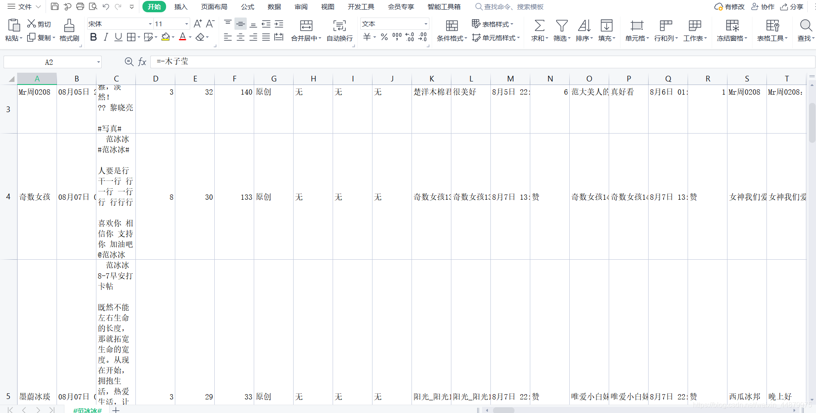The width and height of the screenshot is (816, 413).
Task: Expand Cell Style (单元格样式) dropdown
Action: 518,38
